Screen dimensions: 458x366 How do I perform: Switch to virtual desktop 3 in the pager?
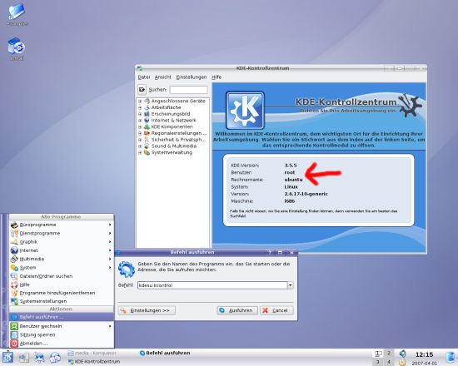click(378, 362)
